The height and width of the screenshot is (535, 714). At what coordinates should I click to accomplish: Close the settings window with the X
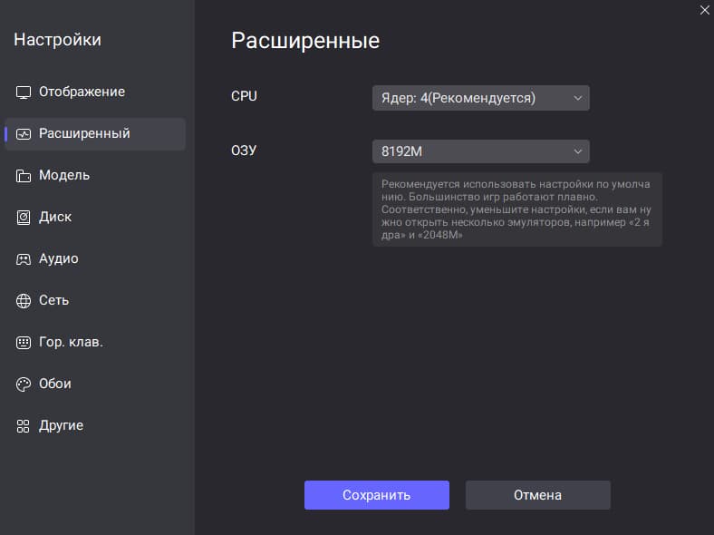tap(704, 10)
